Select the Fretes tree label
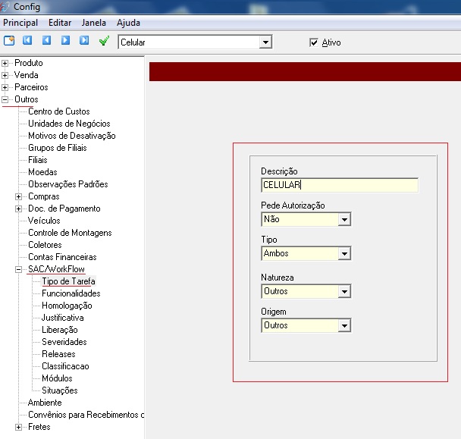 click(39, 427)
